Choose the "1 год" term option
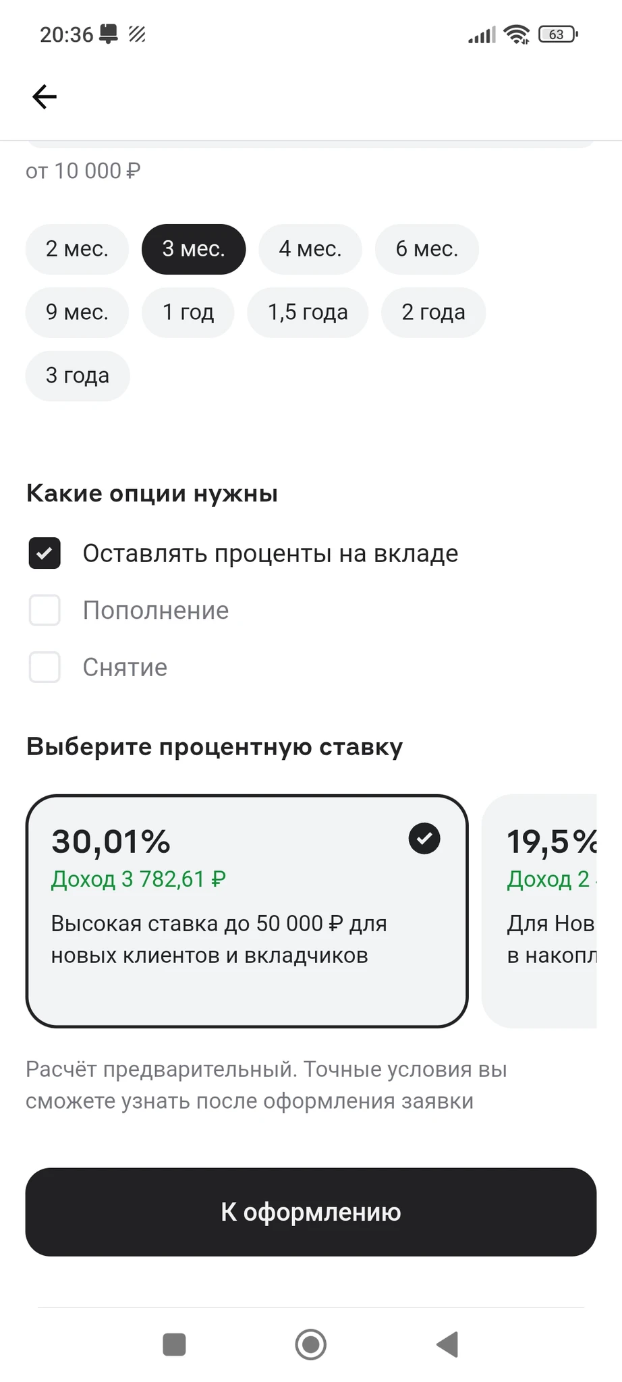Screen dimensions: 622x1382 (188, 312)
